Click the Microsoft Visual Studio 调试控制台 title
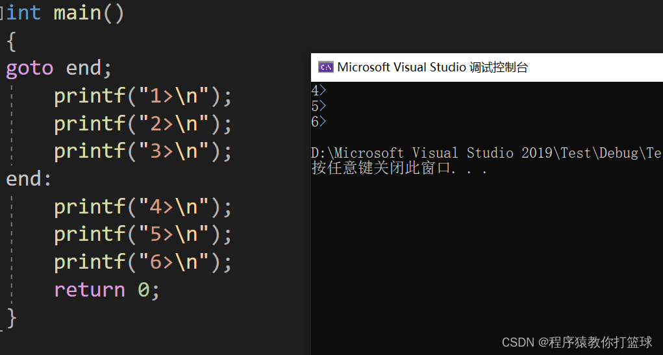 point(432,67)
